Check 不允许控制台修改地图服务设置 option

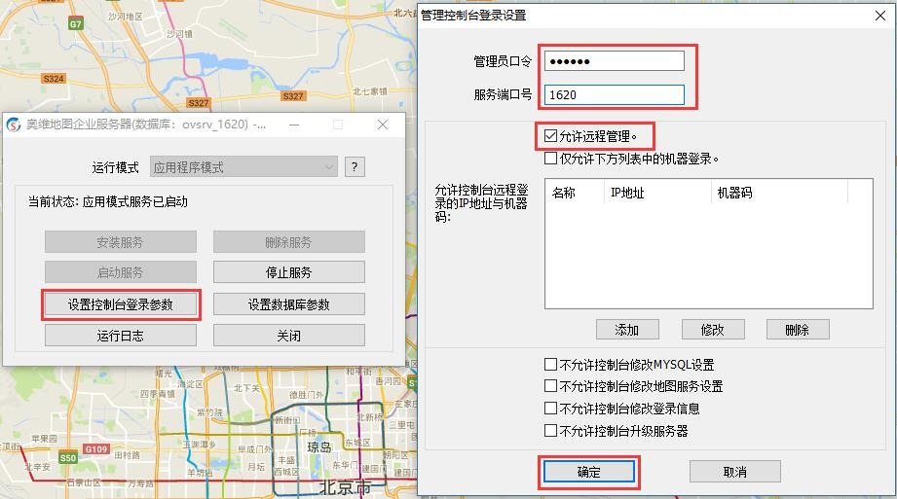coord(551,386)
